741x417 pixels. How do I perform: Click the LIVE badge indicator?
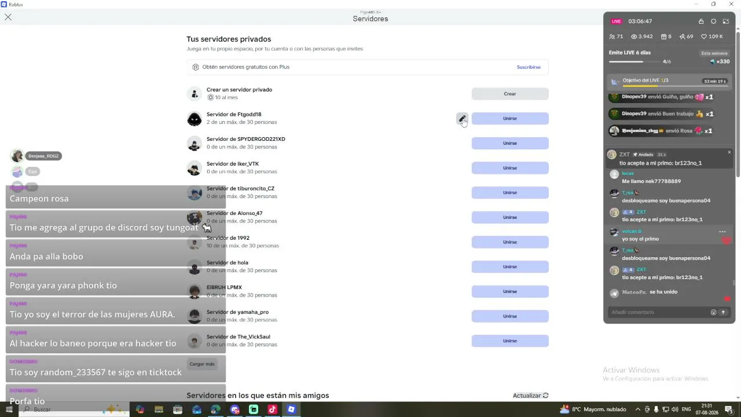tap(617, 21)
